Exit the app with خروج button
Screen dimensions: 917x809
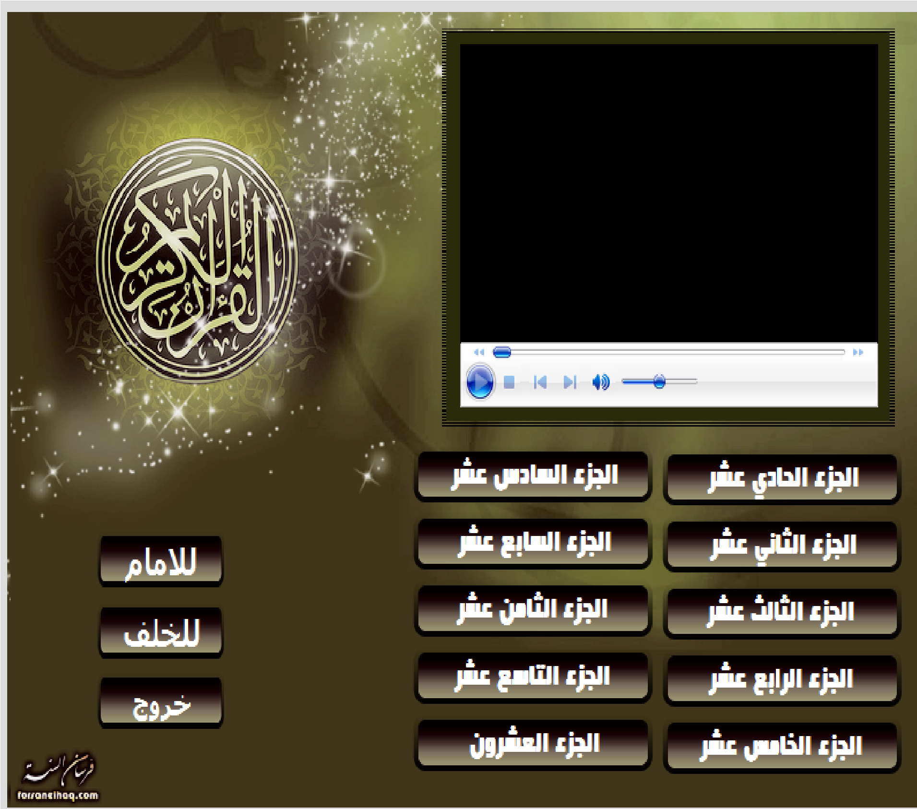(161, 702)
